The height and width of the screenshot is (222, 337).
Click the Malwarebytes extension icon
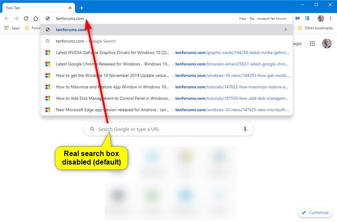click(x=297, y=18)
